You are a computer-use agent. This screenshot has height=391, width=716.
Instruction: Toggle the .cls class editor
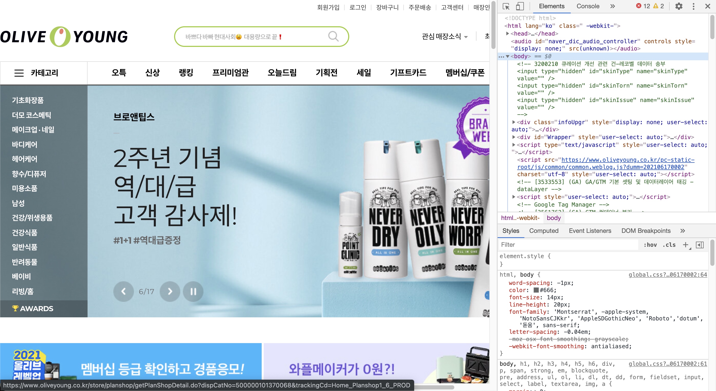tap(669, 244)
